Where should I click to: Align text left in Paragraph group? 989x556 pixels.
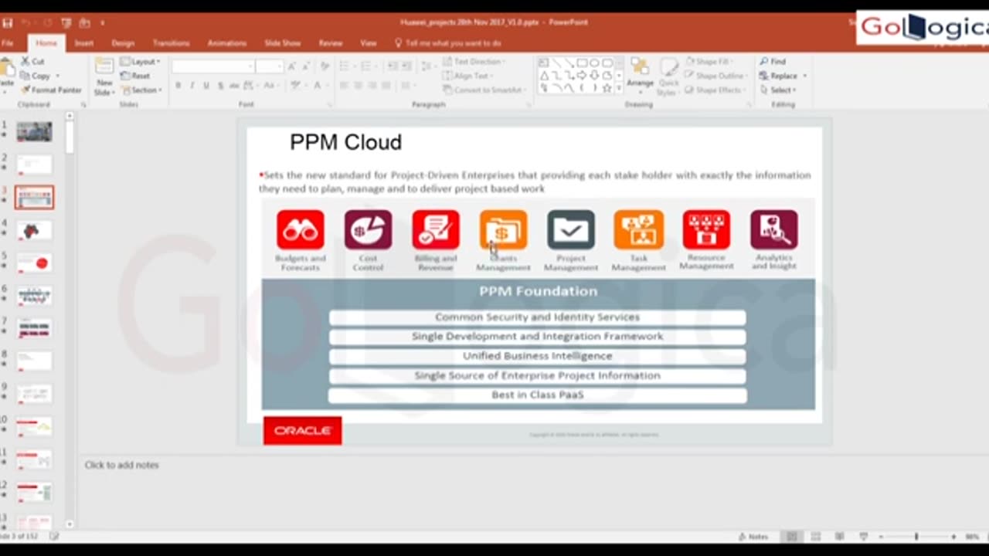point(344,86)
